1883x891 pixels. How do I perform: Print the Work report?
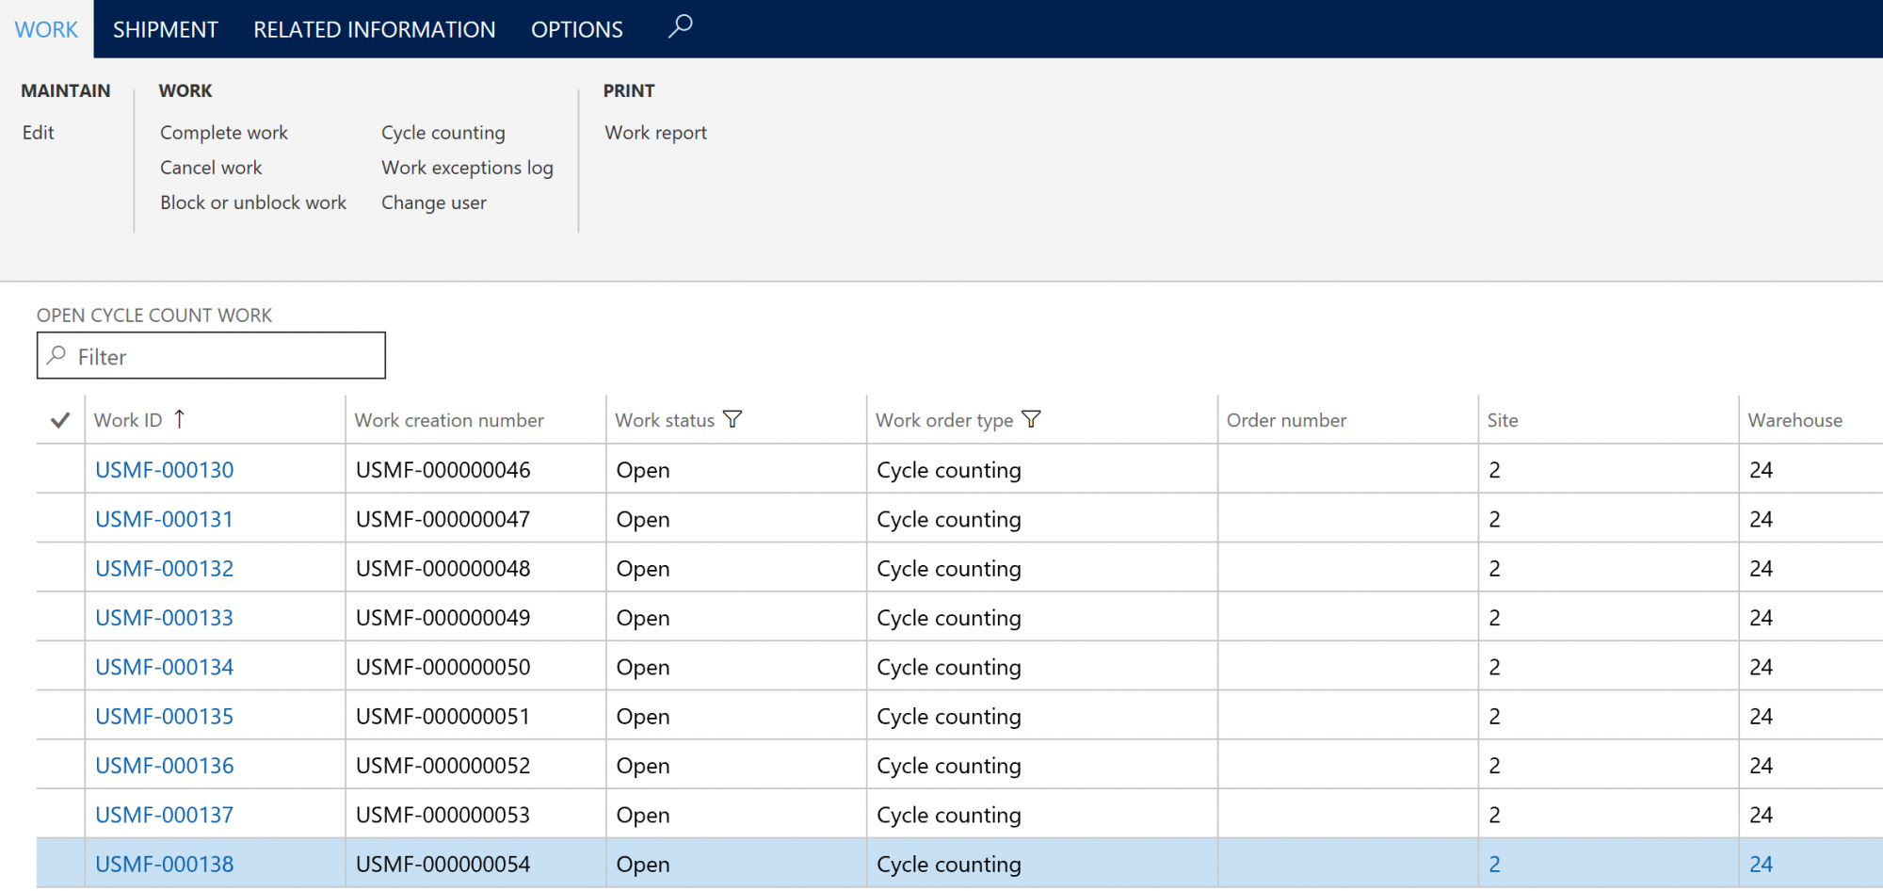click(x=655, y=132)
